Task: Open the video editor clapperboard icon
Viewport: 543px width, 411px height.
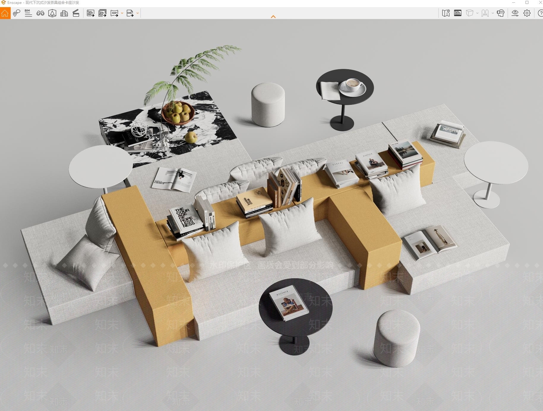Action: (x=76, y=13)
